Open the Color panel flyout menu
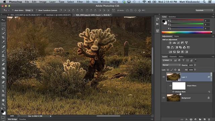 point(213,17)
